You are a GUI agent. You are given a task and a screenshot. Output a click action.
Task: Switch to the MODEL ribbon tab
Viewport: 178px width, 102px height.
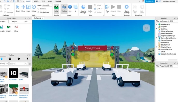[36, 1]
